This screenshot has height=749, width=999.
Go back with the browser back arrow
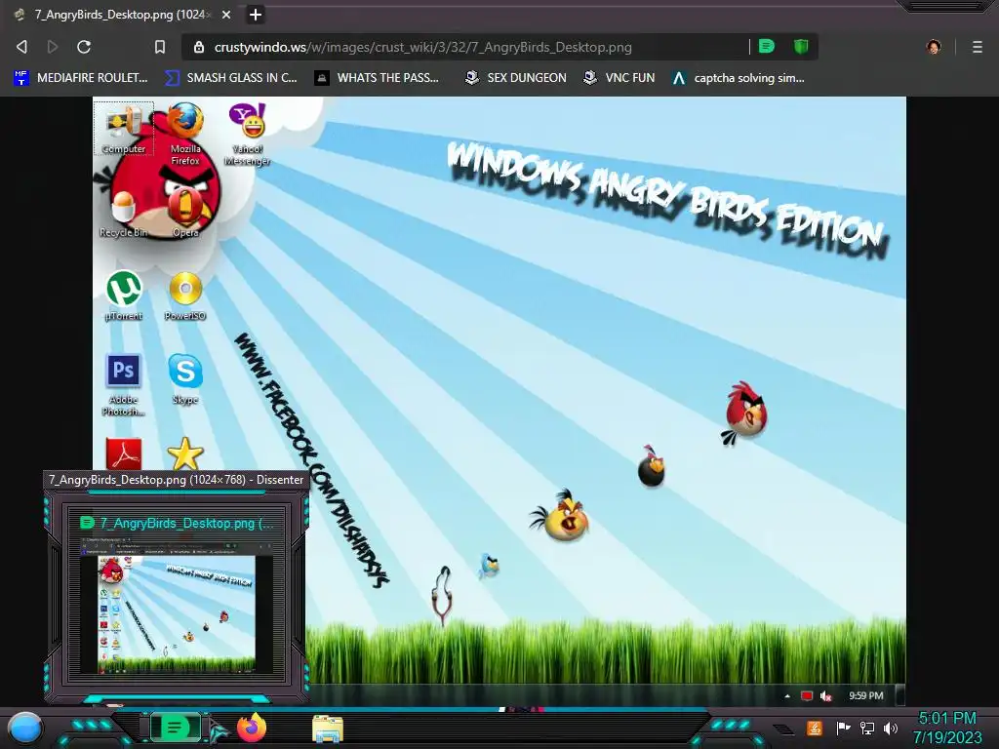point(21,47)
